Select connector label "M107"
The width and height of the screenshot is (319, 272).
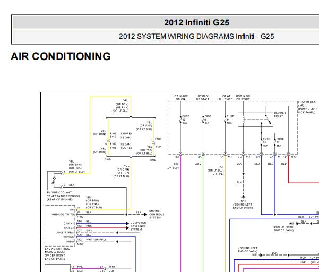click(x=81, y=244)
